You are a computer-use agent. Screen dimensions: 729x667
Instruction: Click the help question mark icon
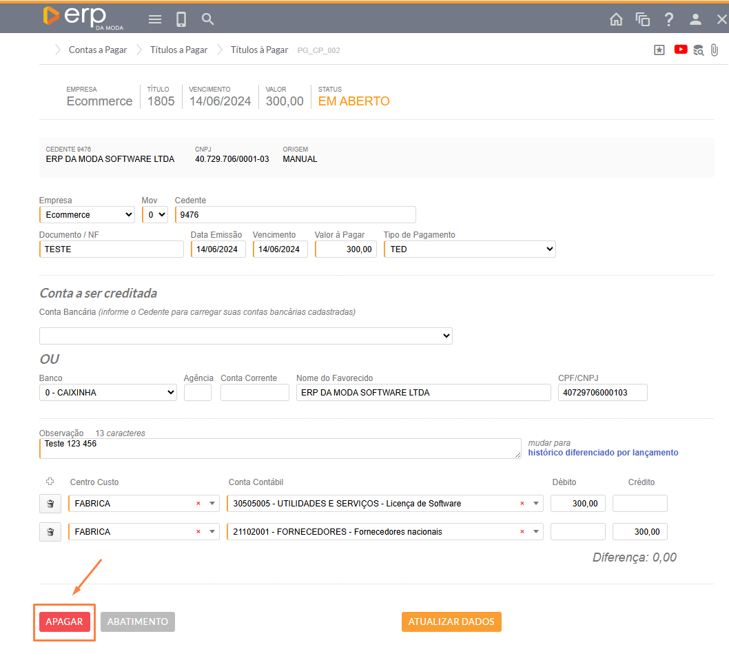(x=668, y=19)
